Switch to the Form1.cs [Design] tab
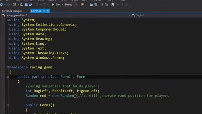Viewport: 202px width, 114px height. tap(12, 11)
